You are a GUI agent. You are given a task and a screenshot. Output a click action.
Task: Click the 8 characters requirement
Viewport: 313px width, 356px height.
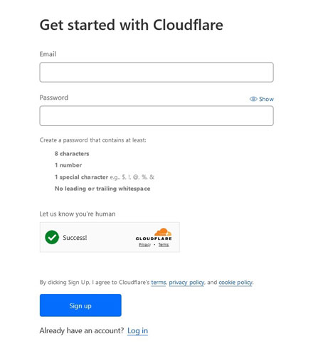(72, 154)
